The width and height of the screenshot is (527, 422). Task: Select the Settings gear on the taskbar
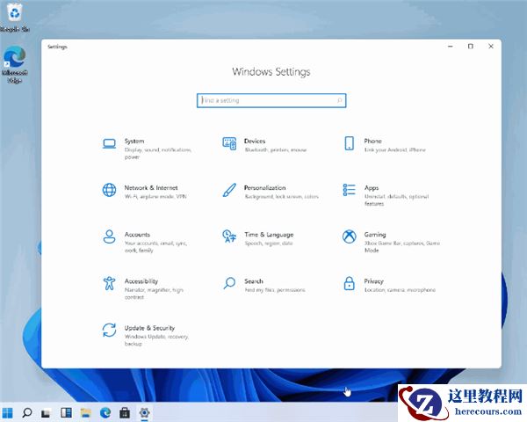(145, 412)
